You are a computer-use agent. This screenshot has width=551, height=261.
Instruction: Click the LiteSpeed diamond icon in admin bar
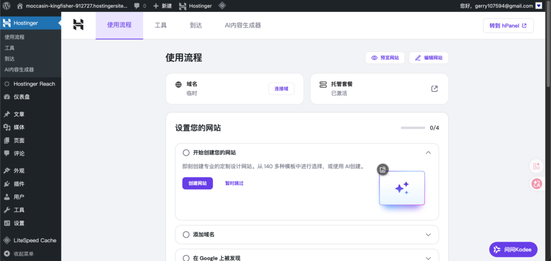(222, 5)
